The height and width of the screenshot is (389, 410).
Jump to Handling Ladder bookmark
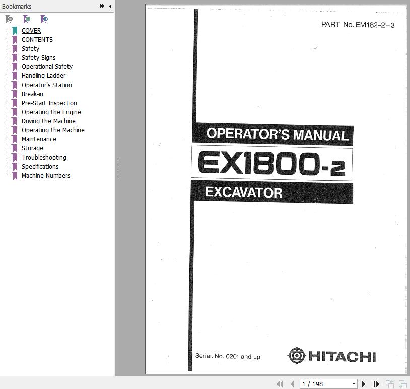[x=43, y=76]
